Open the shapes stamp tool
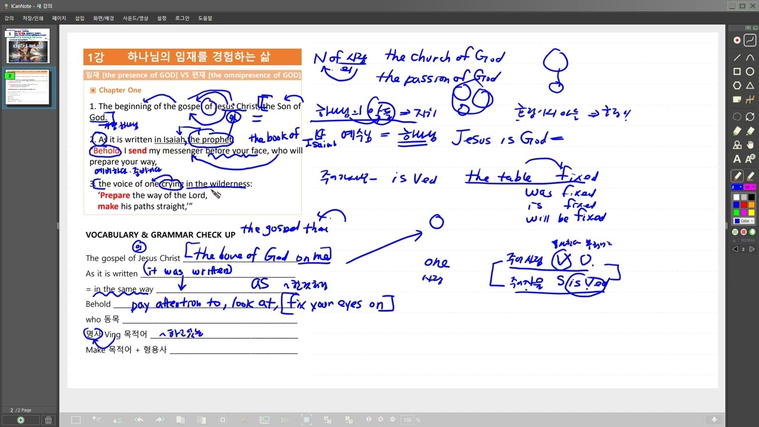The image size is (759, 427). tap(737, 145)
